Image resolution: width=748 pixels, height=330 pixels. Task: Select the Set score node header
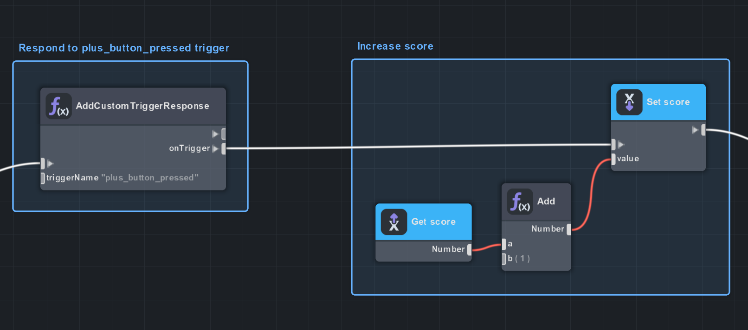pos(668,102)
